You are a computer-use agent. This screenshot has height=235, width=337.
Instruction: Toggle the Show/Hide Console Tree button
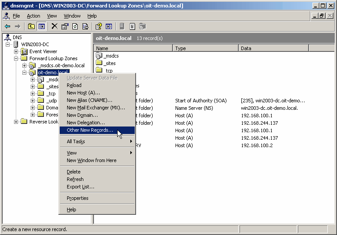[x=42, y=26]
